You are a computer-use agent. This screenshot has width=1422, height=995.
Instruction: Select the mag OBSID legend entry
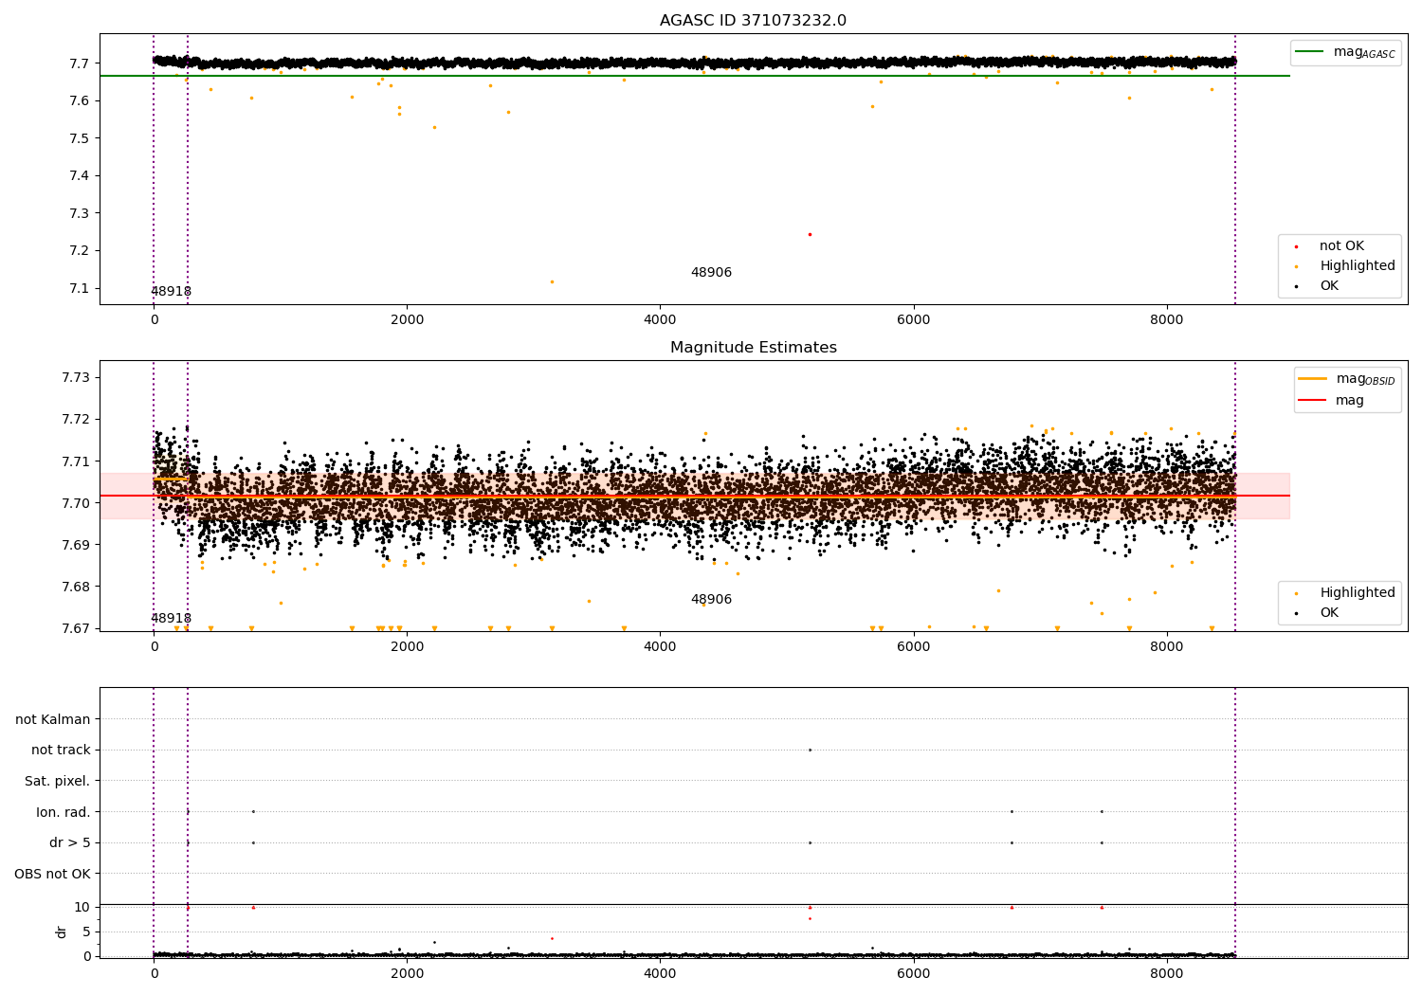(x=1347, y=379)
